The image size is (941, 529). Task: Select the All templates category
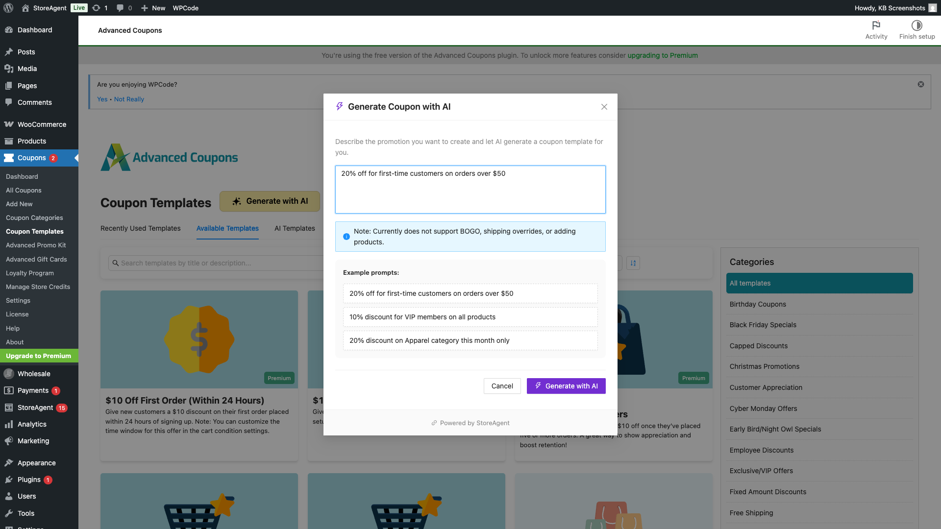819,283
